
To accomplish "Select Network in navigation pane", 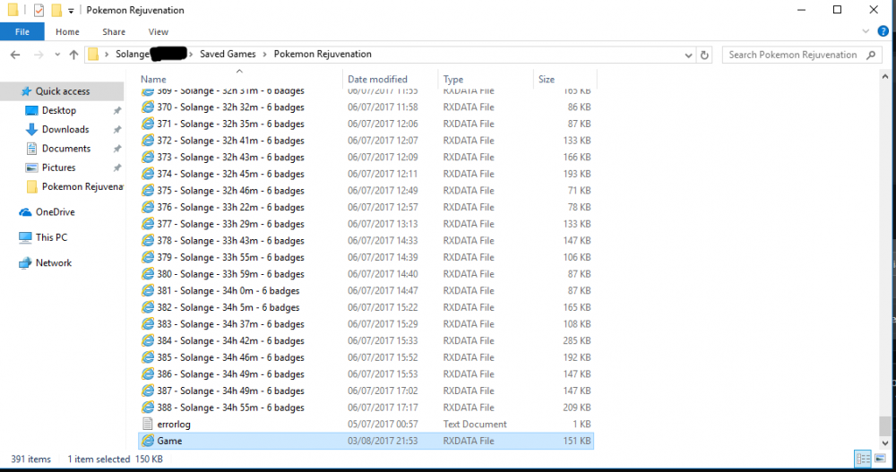I will click(x=53, y=262).
